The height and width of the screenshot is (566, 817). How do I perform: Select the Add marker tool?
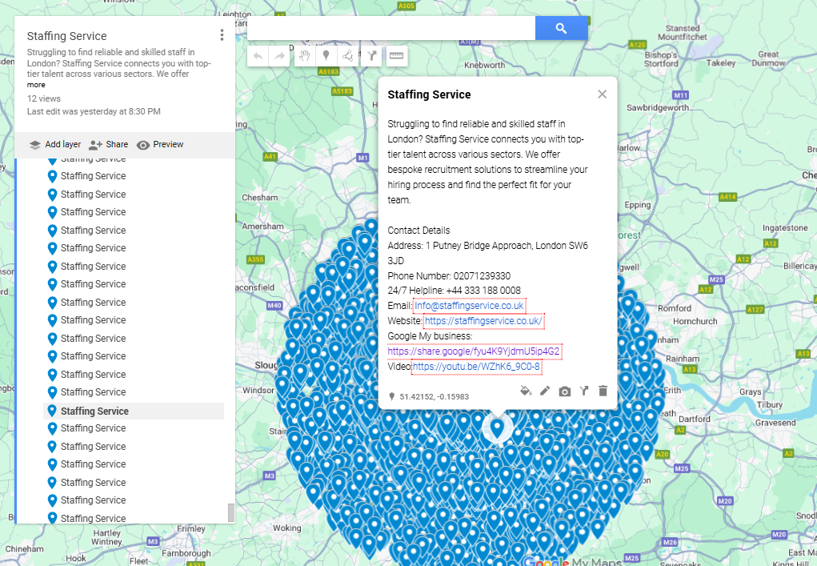(x=326, y=55)
